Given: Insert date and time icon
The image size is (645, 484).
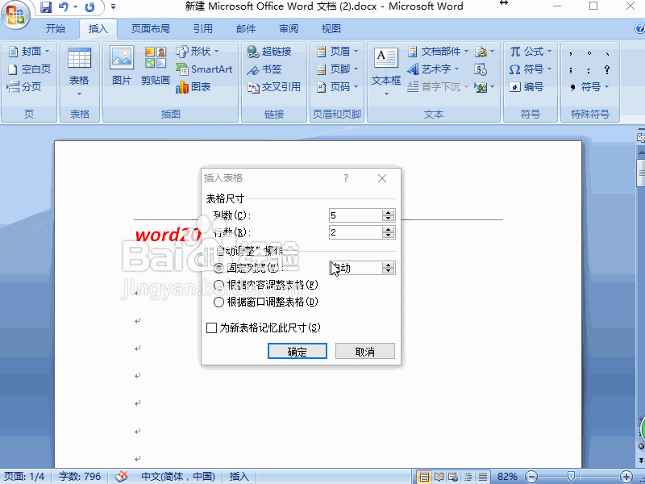Looking at the screenshot, I should point(481,69).
